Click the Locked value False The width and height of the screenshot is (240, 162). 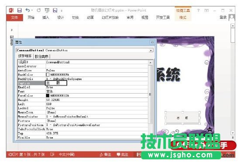point(51,108)
